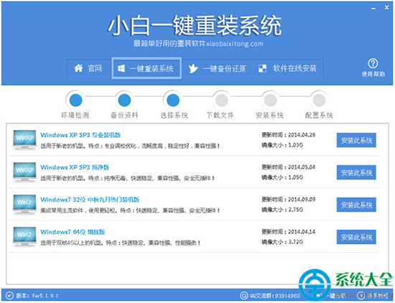Click the Win7 64位 description text

click(x=121, y=243)
